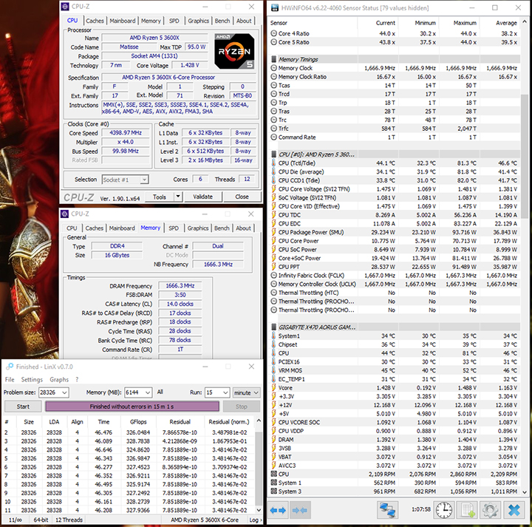Screen dimensions: 532x527
Task: Switch to Caches tab in the top CPU-Z window
Action: pyautogui.click(x=95, y=21)
